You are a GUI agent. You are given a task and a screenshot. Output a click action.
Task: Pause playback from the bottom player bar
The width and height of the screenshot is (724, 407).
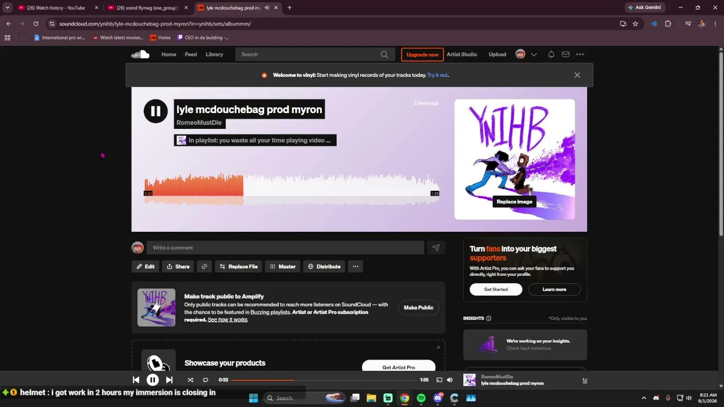(153, 380)
